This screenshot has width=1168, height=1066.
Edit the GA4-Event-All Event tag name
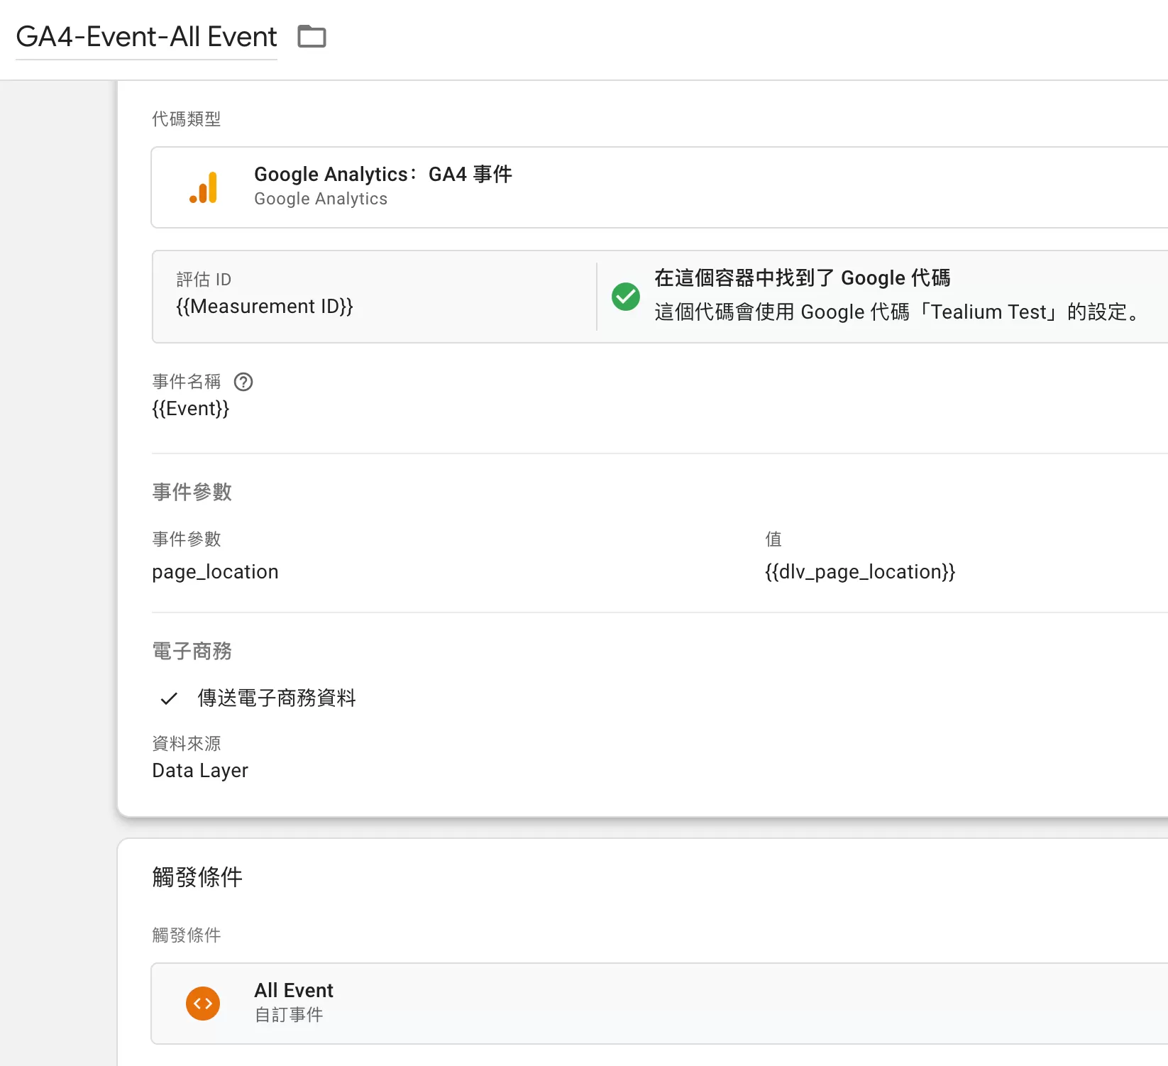coord(146,37)
